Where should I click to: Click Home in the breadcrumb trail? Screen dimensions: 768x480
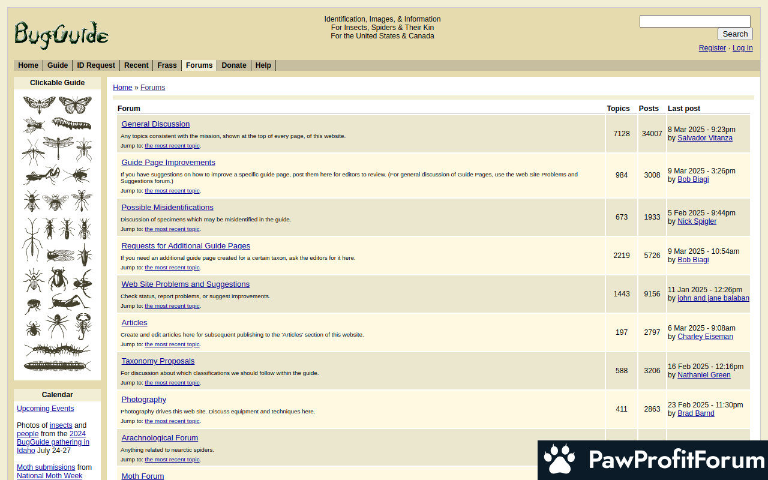122,88
